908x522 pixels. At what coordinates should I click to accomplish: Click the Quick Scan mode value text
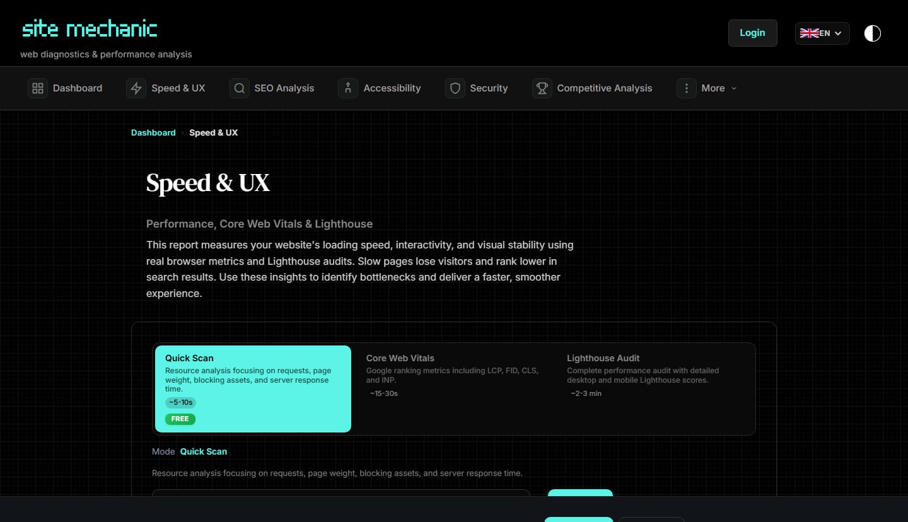[204, 451]
